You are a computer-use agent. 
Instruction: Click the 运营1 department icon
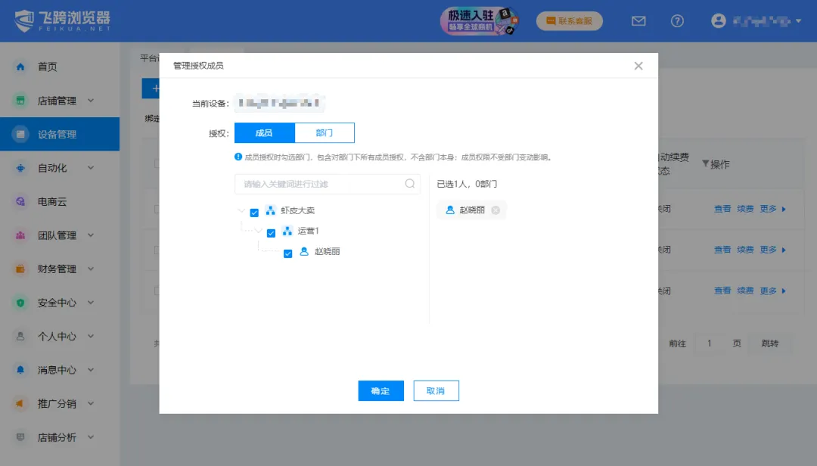pyautogui.click(x=287, y=231)
